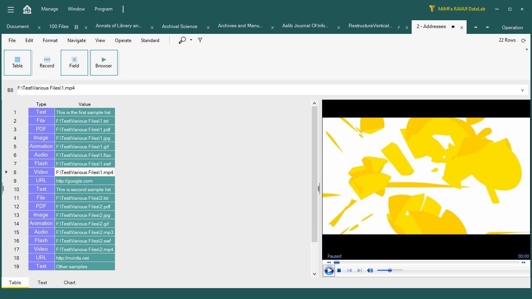Toggle the Field view button

tap(74, 62)
